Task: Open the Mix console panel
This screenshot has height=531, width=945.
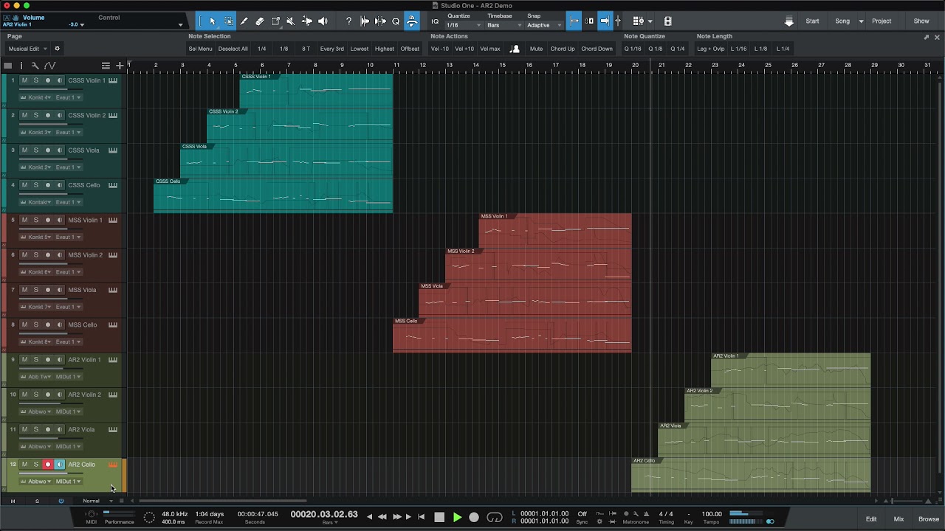Action: click(x=898, y=519)
